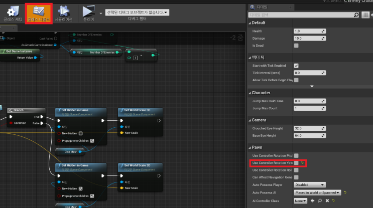Open Details property matrix grid icon
373x208 pixels.
[x=365, y=15]
